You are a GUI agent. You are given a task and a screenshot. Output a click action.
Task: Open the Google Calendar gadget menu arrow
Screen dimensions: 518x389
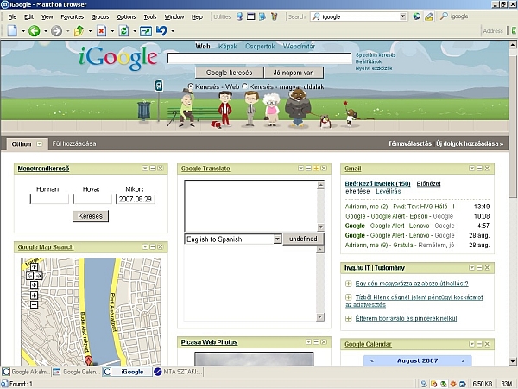(x=471, y=344)
